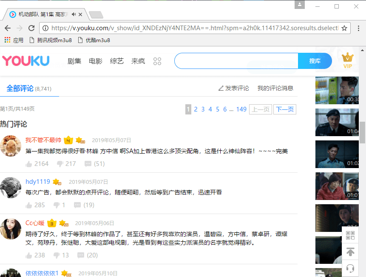Click the Chrome user profile icon
The image size is (366, 277).
(x=300, y=4)
